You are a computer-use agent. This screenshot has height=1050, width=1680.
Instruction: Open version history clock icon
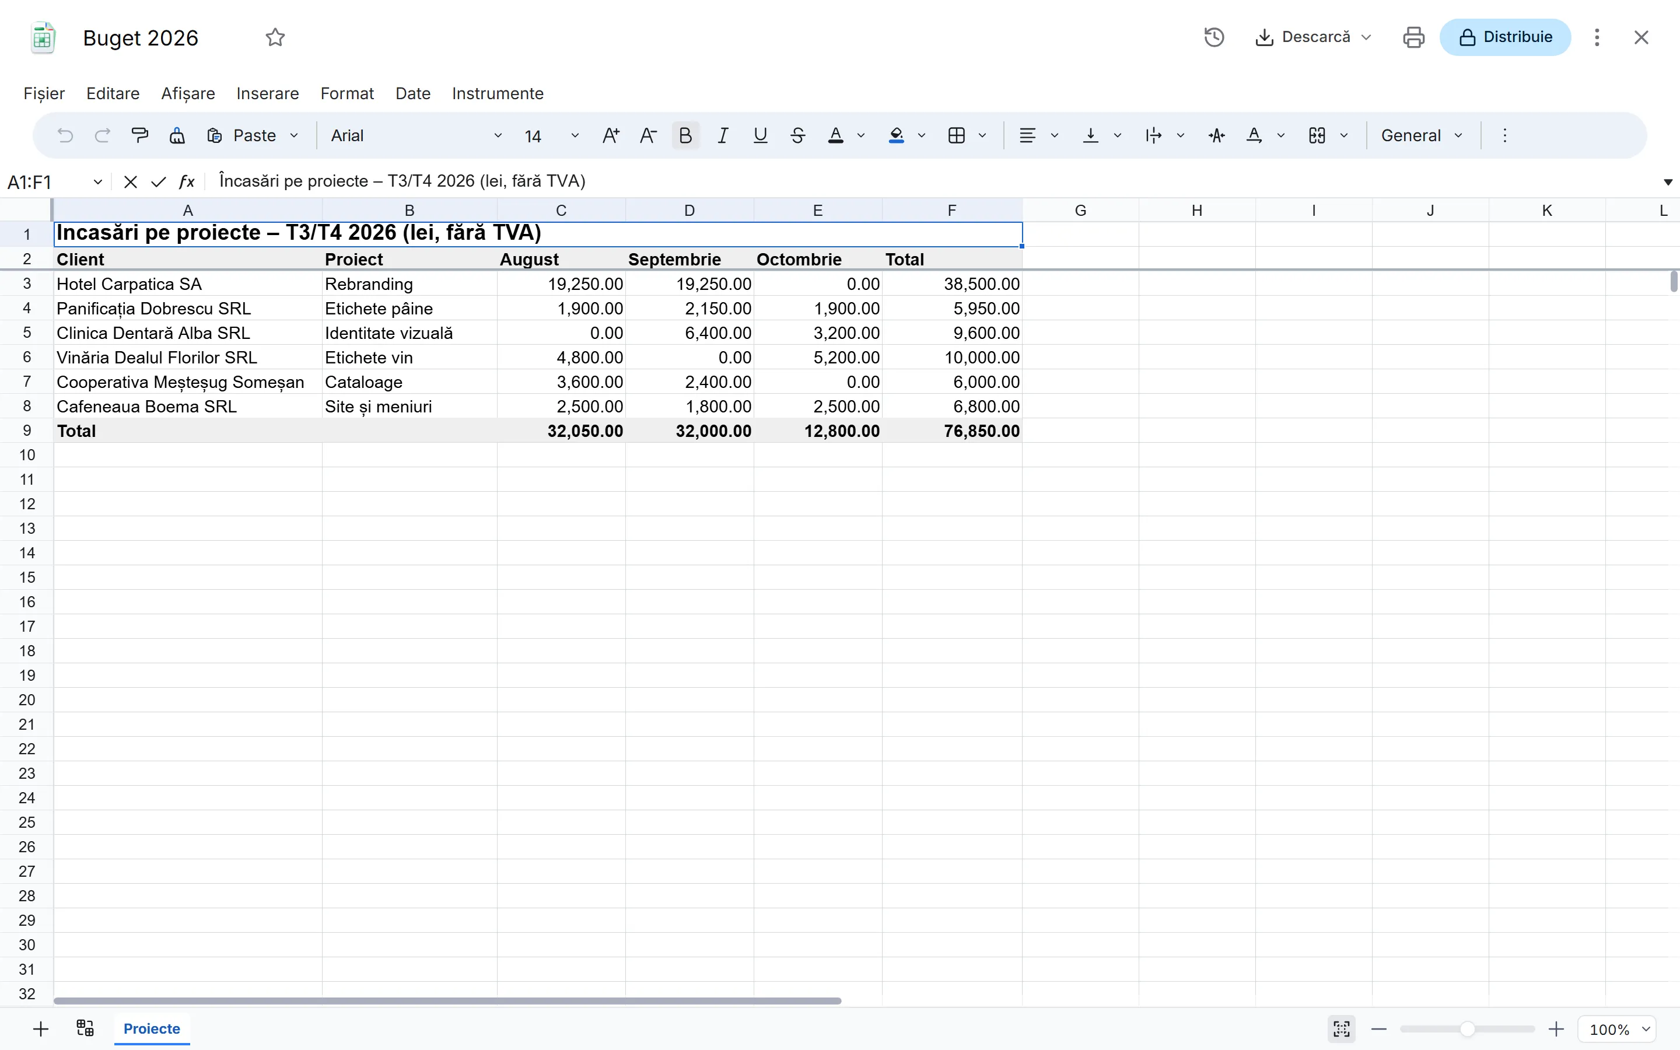click(1214, 37)
